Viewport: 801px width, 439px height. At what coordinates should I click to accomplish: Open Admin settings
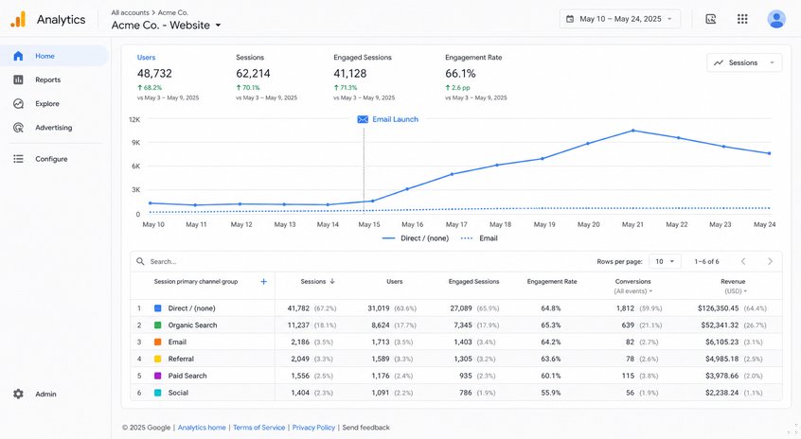click(x=45, y=395)
